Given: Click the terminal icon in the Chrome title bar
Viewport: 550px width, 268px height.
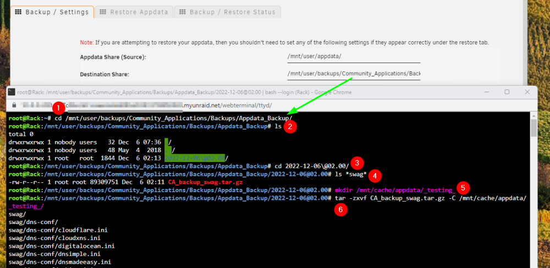Looking at the screenshot, I should click(x=12, y=92).
